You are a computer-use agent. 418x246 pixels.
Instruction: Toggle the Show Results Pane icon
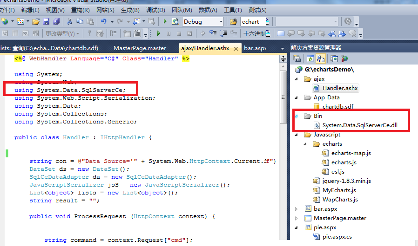click(x=35, y=33)
